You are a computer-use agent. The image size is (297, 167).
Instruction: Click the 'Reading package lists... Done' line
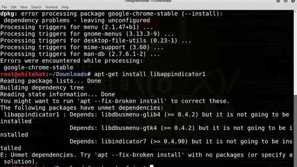51,81
